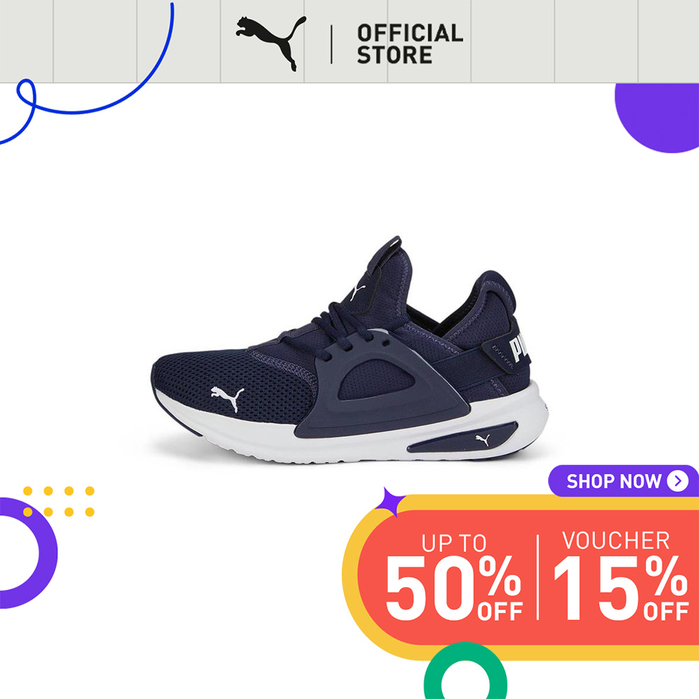Select the Voucher 15% Off banner

[x=621, y=576]
